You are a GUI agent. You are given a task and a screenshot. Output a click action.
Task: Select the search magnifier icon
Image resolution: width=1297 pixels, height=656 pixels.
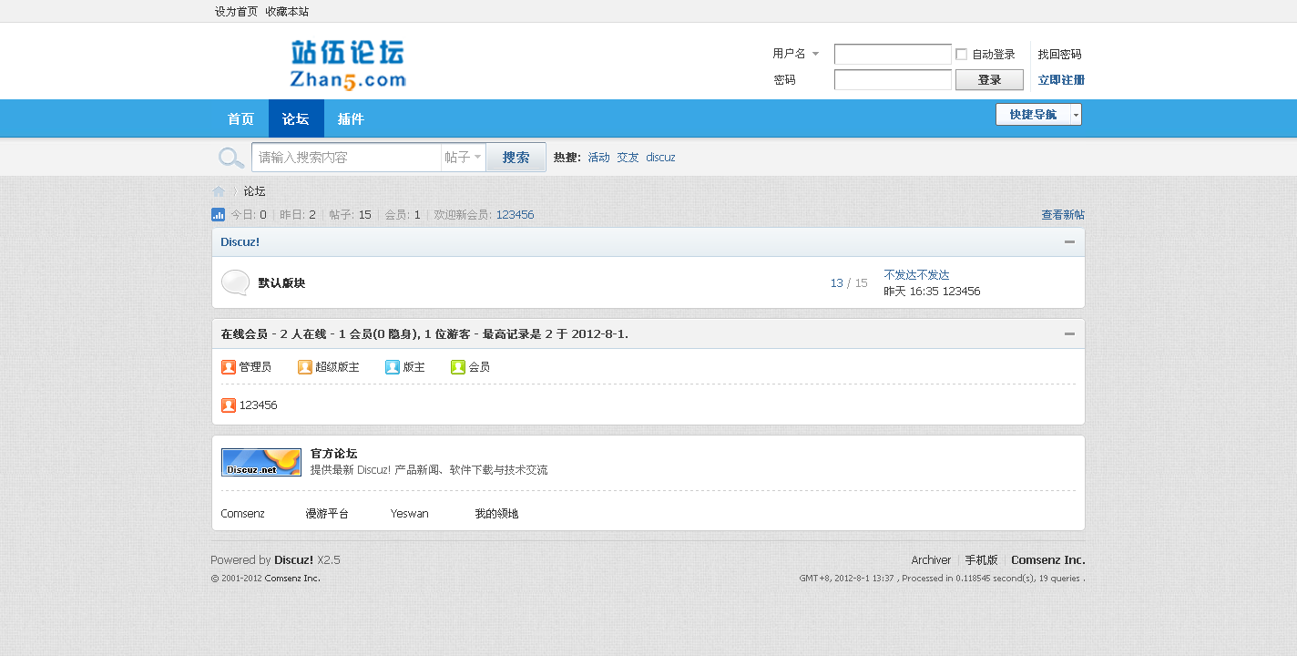click(x=230, y=157)
